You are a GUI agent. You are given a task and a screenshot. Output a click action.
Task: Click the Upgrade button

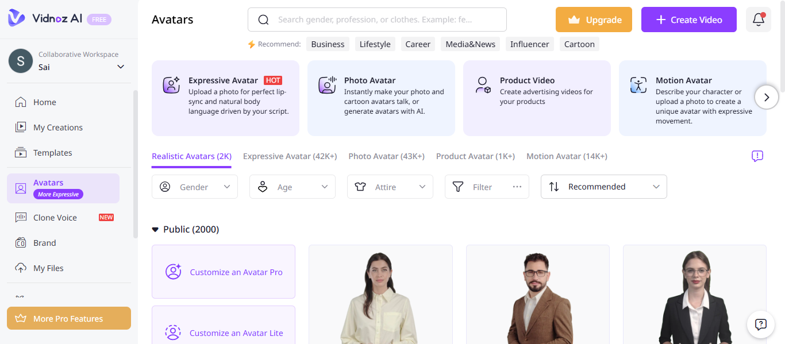point(594,19)
